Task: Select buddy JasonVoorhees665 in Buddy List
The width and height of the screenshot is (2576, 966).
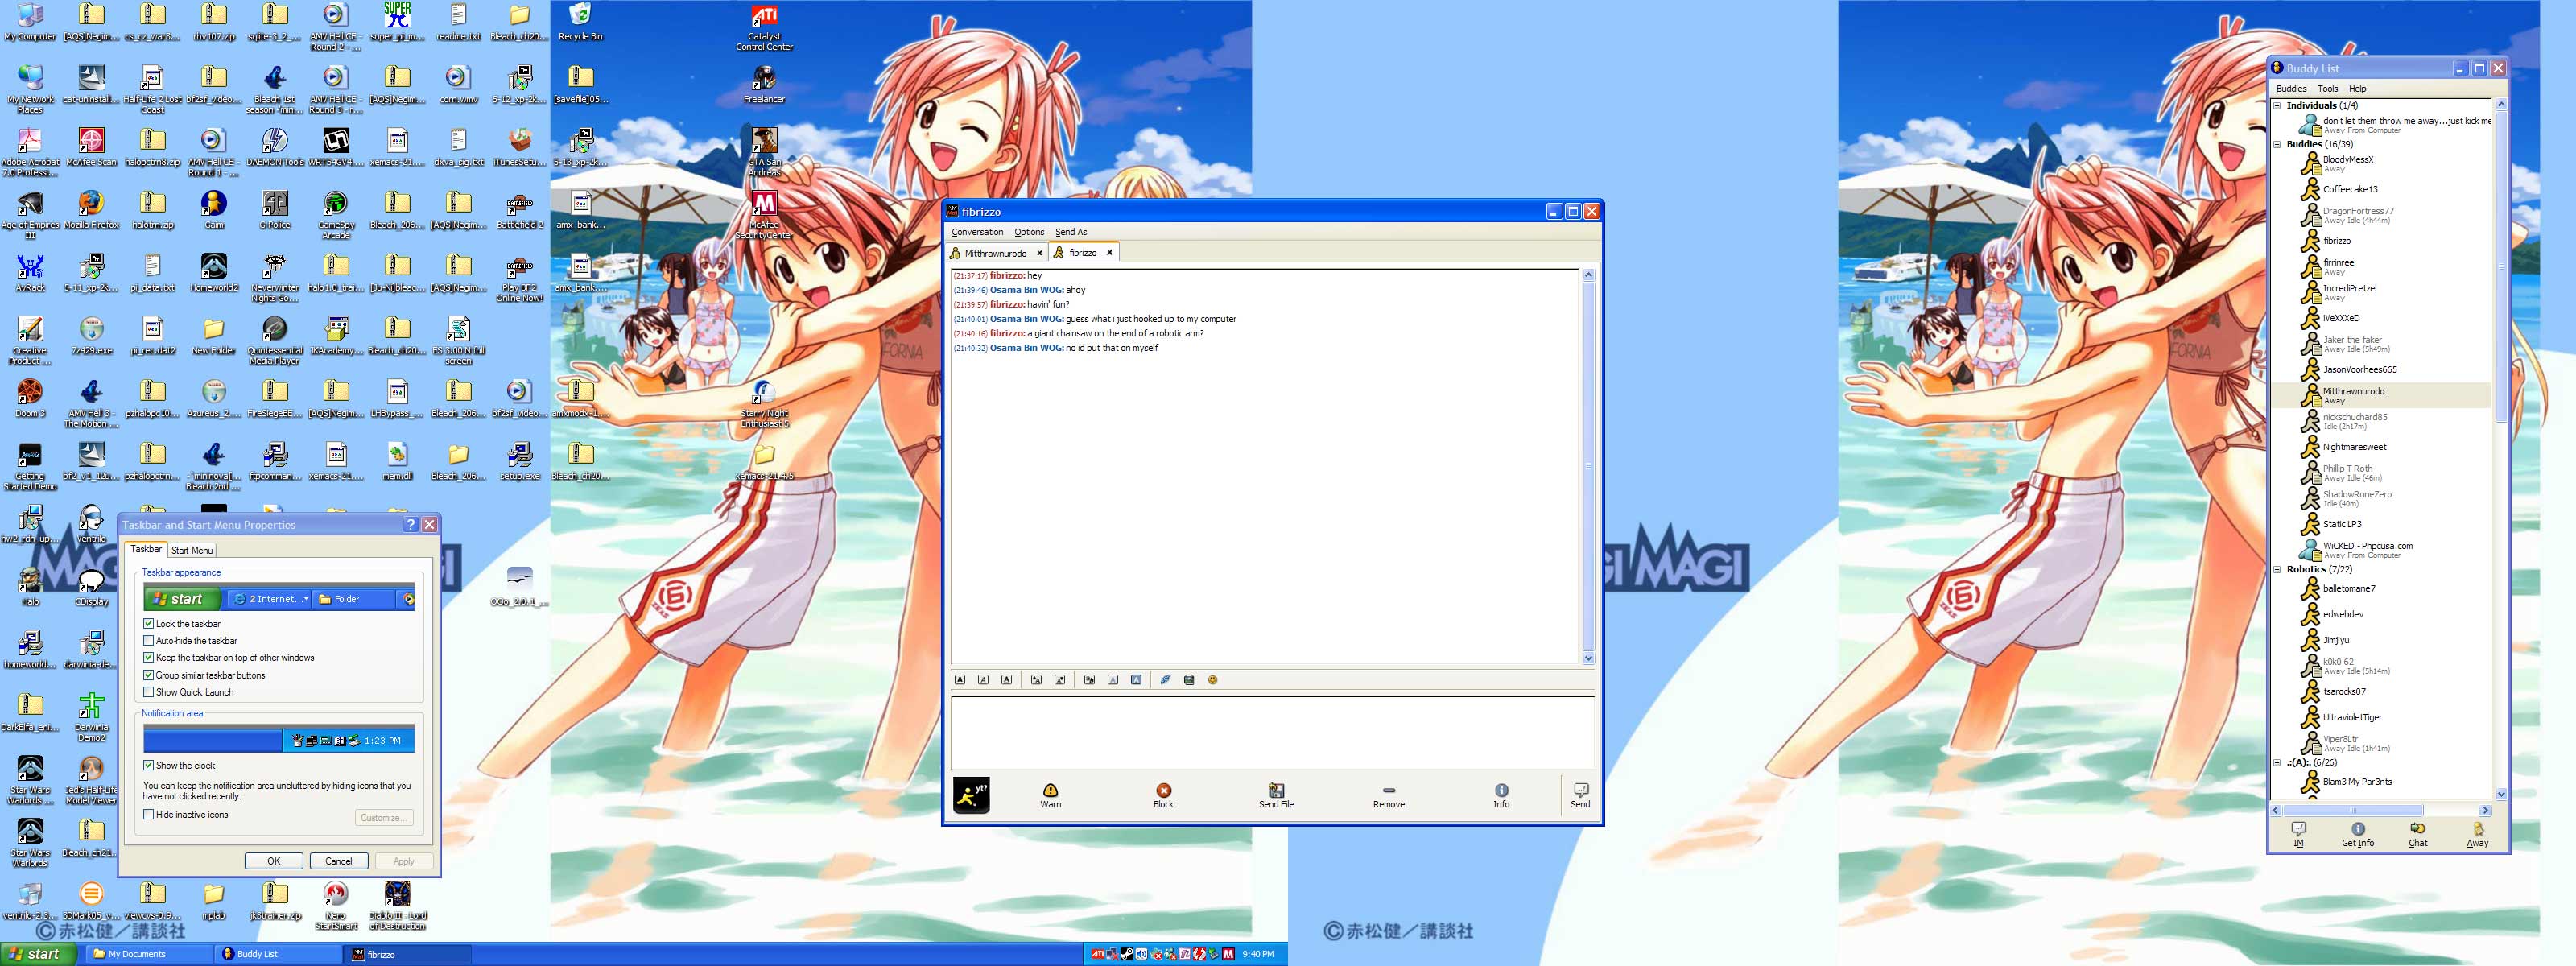Action: click(2359, 370)
